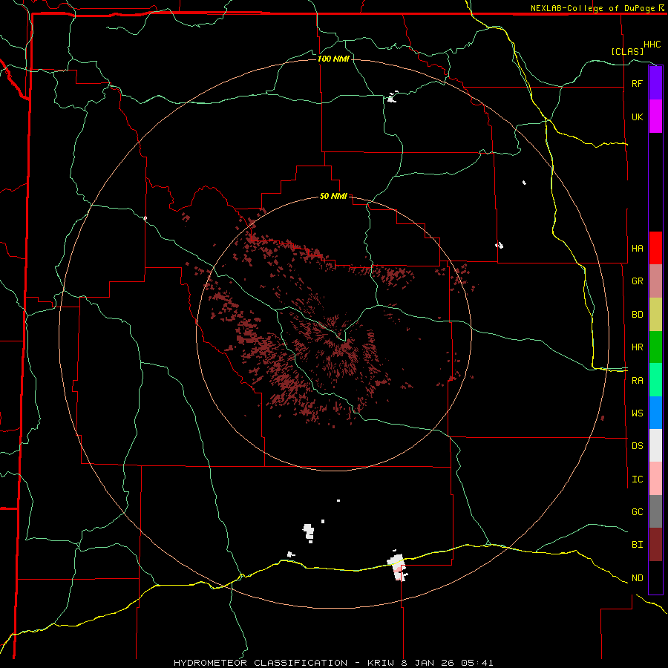Click the 8 JAN 26 05:41 timestamp
Image resolution: width=668 pixels, height=668 pixels.
click(447, 663)
